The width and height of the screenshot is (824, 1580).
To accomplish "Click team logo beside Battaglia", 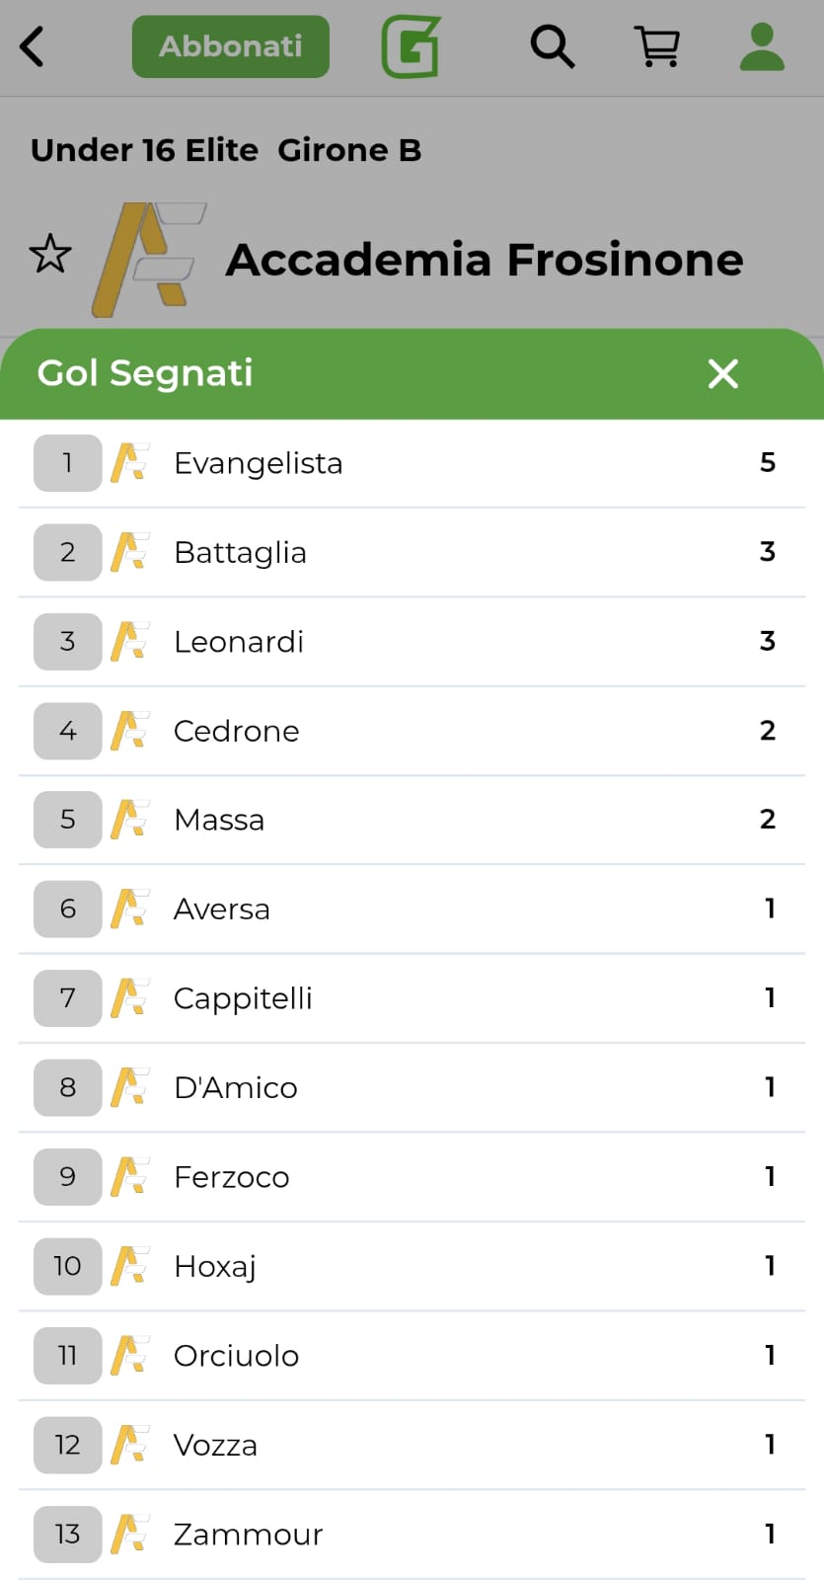I will 130,552.
